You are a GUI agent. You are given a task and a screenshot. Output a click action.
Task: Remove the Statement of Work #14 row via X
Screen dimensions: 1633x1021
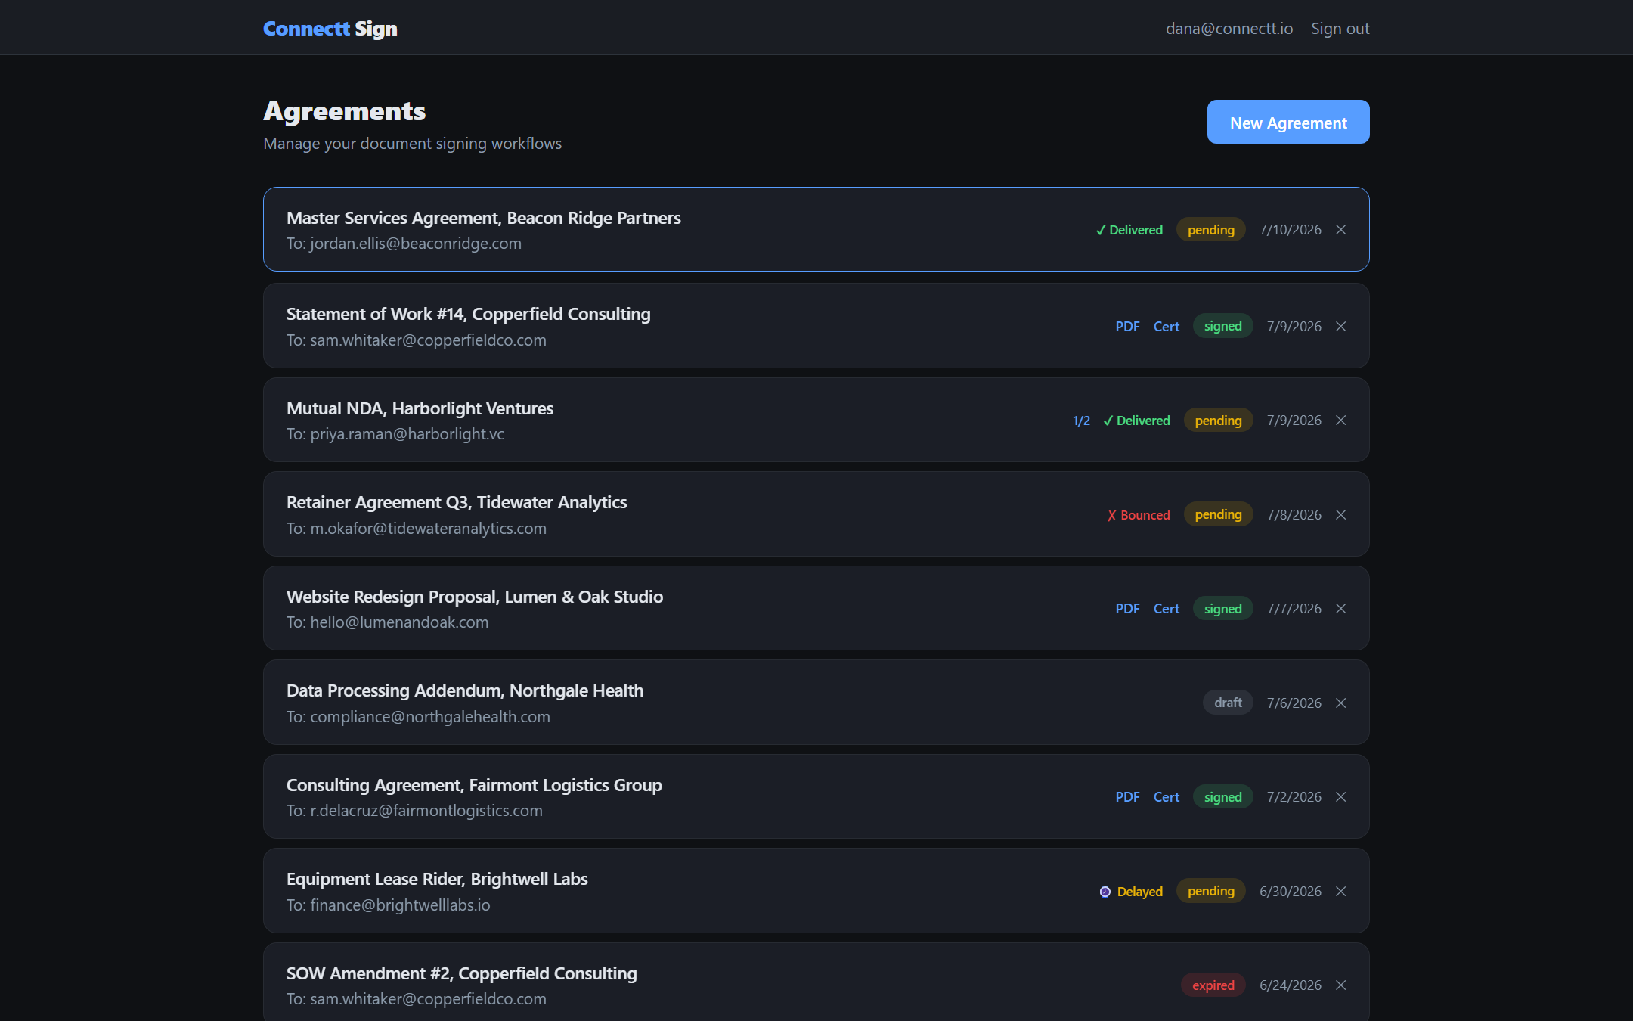point(1340,326)
